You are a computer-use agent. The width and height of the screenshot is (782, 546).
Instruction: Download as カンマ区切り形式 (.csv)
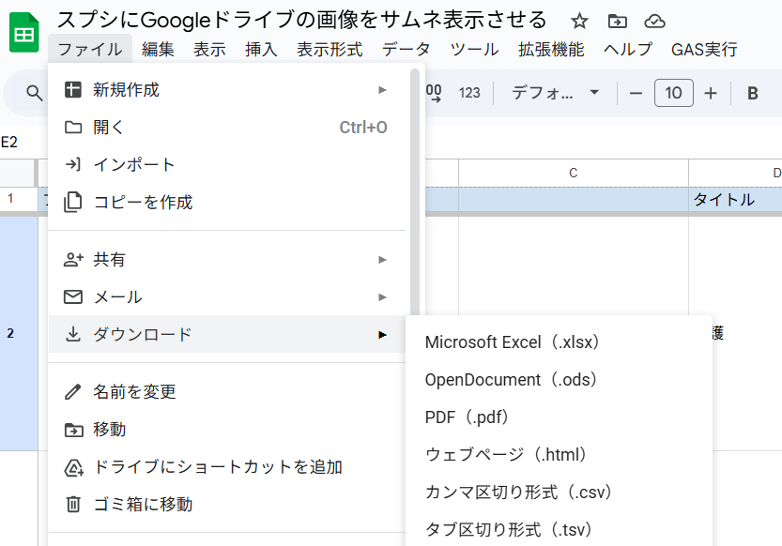[x=560, y=493]
